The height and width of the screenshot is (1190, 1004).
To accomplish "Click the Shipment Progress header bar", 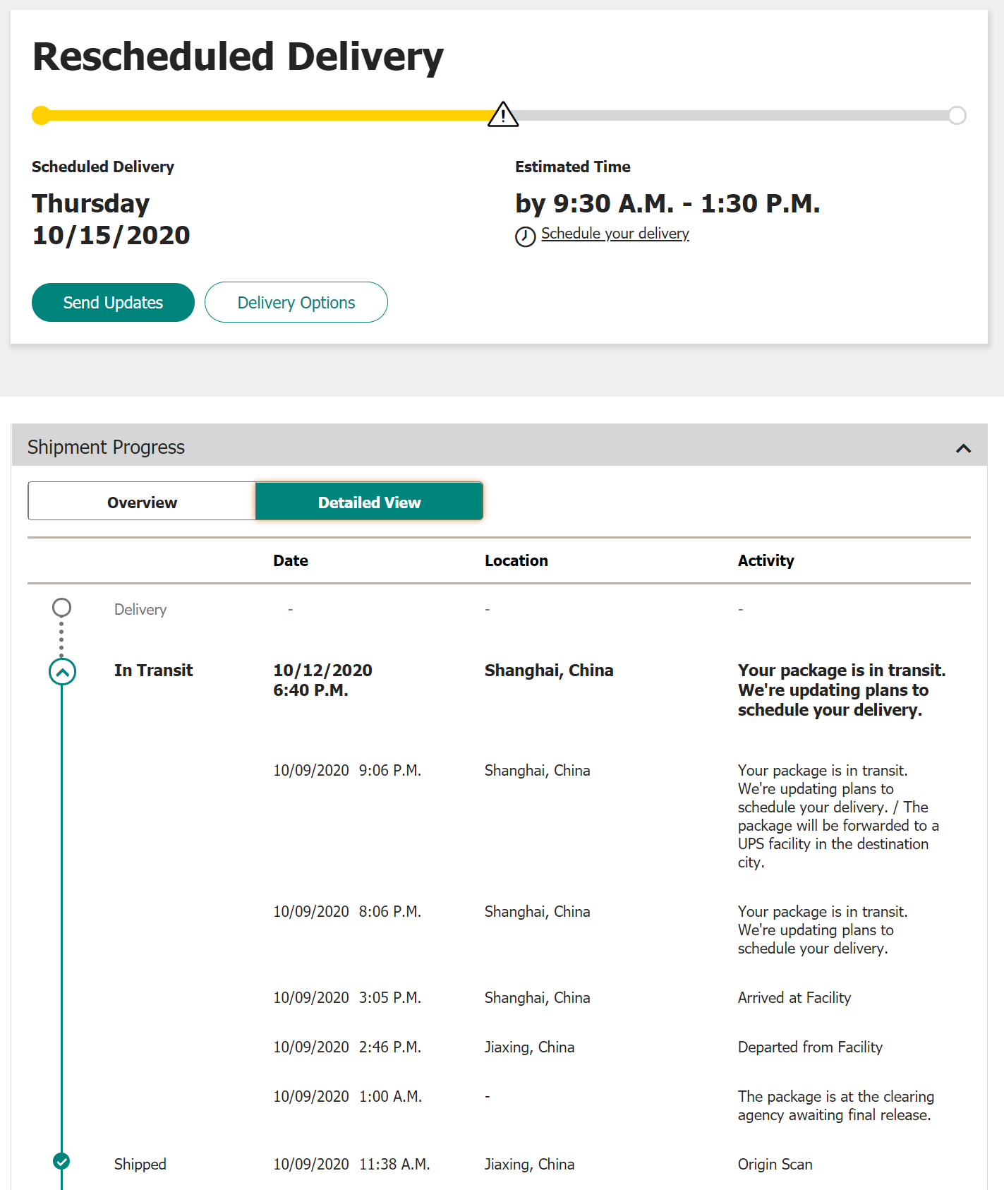I will tap(500, 445).
